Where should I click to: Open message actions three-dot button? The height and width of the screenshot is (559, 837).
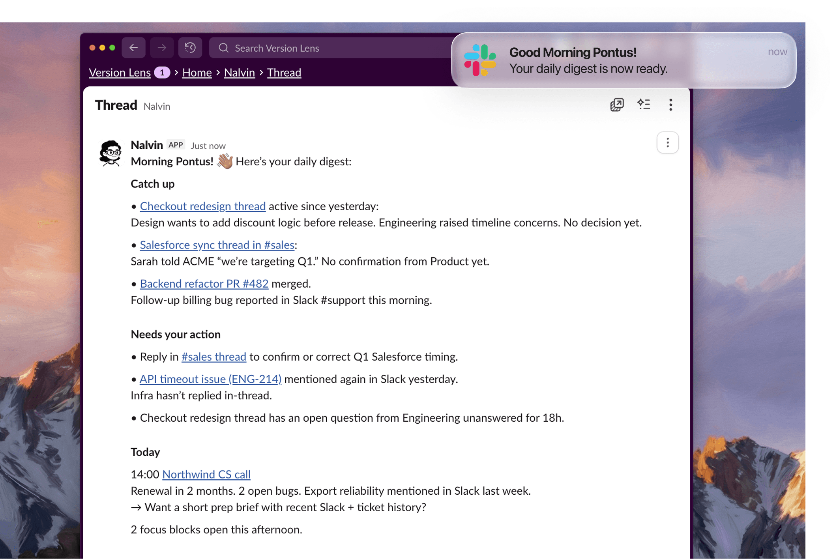(x=667, y=142)
